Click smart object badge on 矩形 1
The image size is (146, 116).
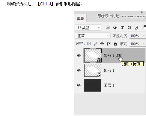tap(99, 75)
